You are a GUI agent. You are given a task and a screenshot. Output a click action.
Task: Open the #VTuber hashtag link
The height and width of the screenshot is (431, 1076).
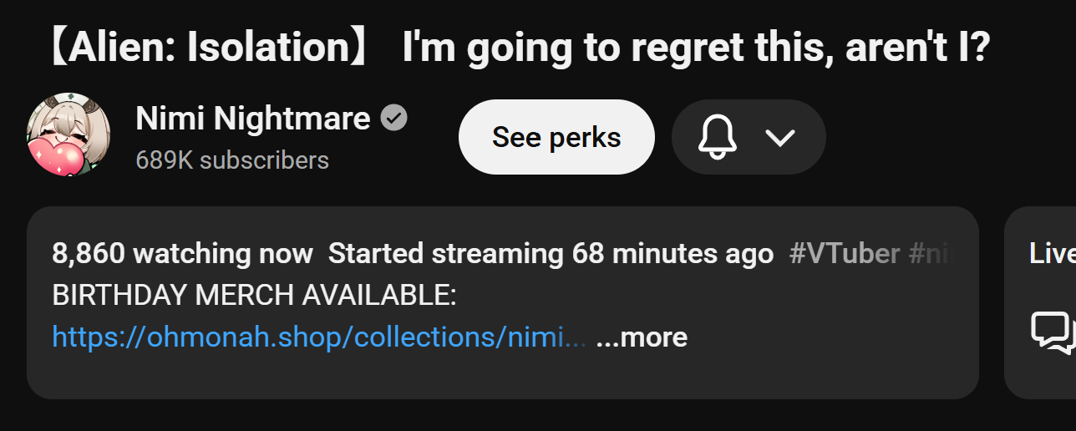coord(845,253)
